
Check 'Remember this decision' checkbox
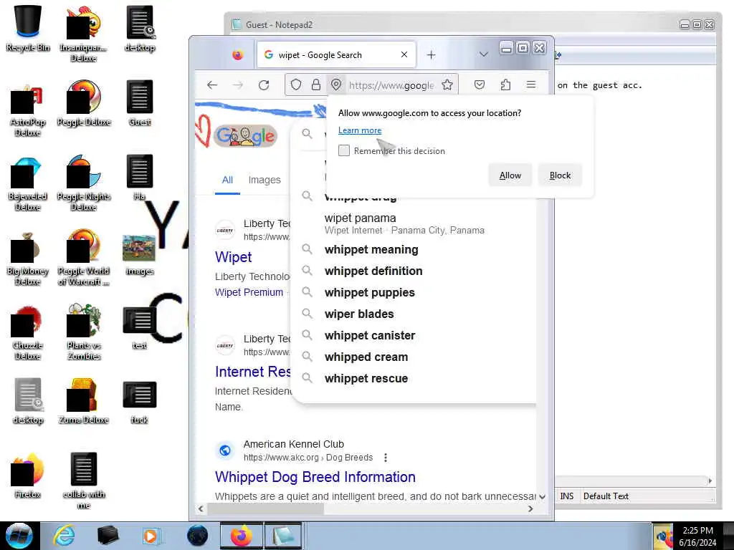(344, 150)
